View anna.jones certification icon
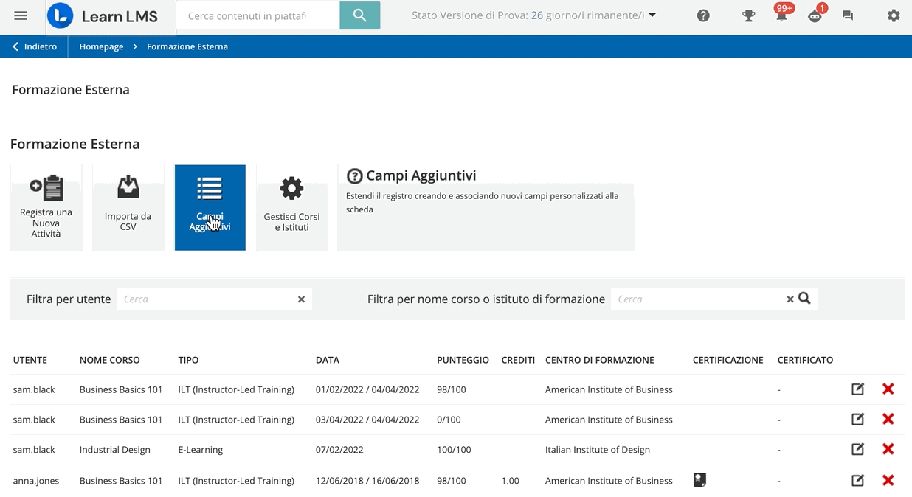912x497 pixels. (x=699, y=480)
